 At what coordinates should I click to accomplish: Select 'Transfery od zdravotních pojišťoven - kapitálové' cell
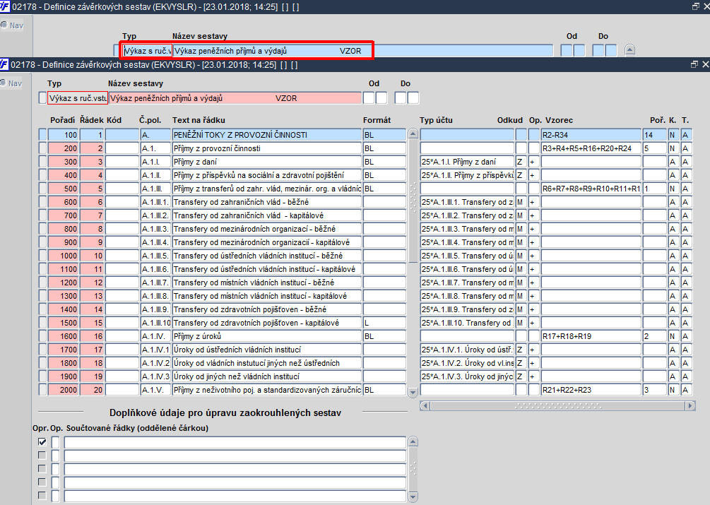pos(267,323)
